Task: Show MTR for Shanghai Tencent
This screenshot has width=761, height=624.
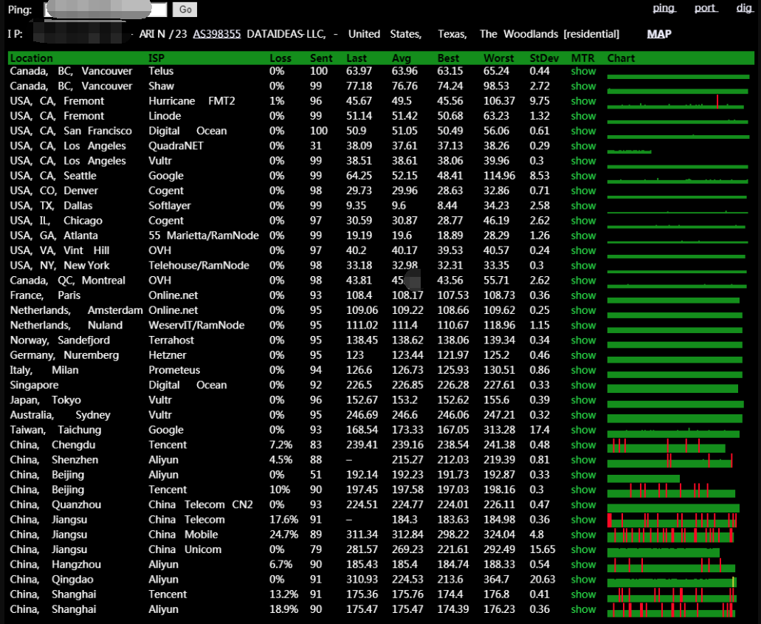Action: 583,595
